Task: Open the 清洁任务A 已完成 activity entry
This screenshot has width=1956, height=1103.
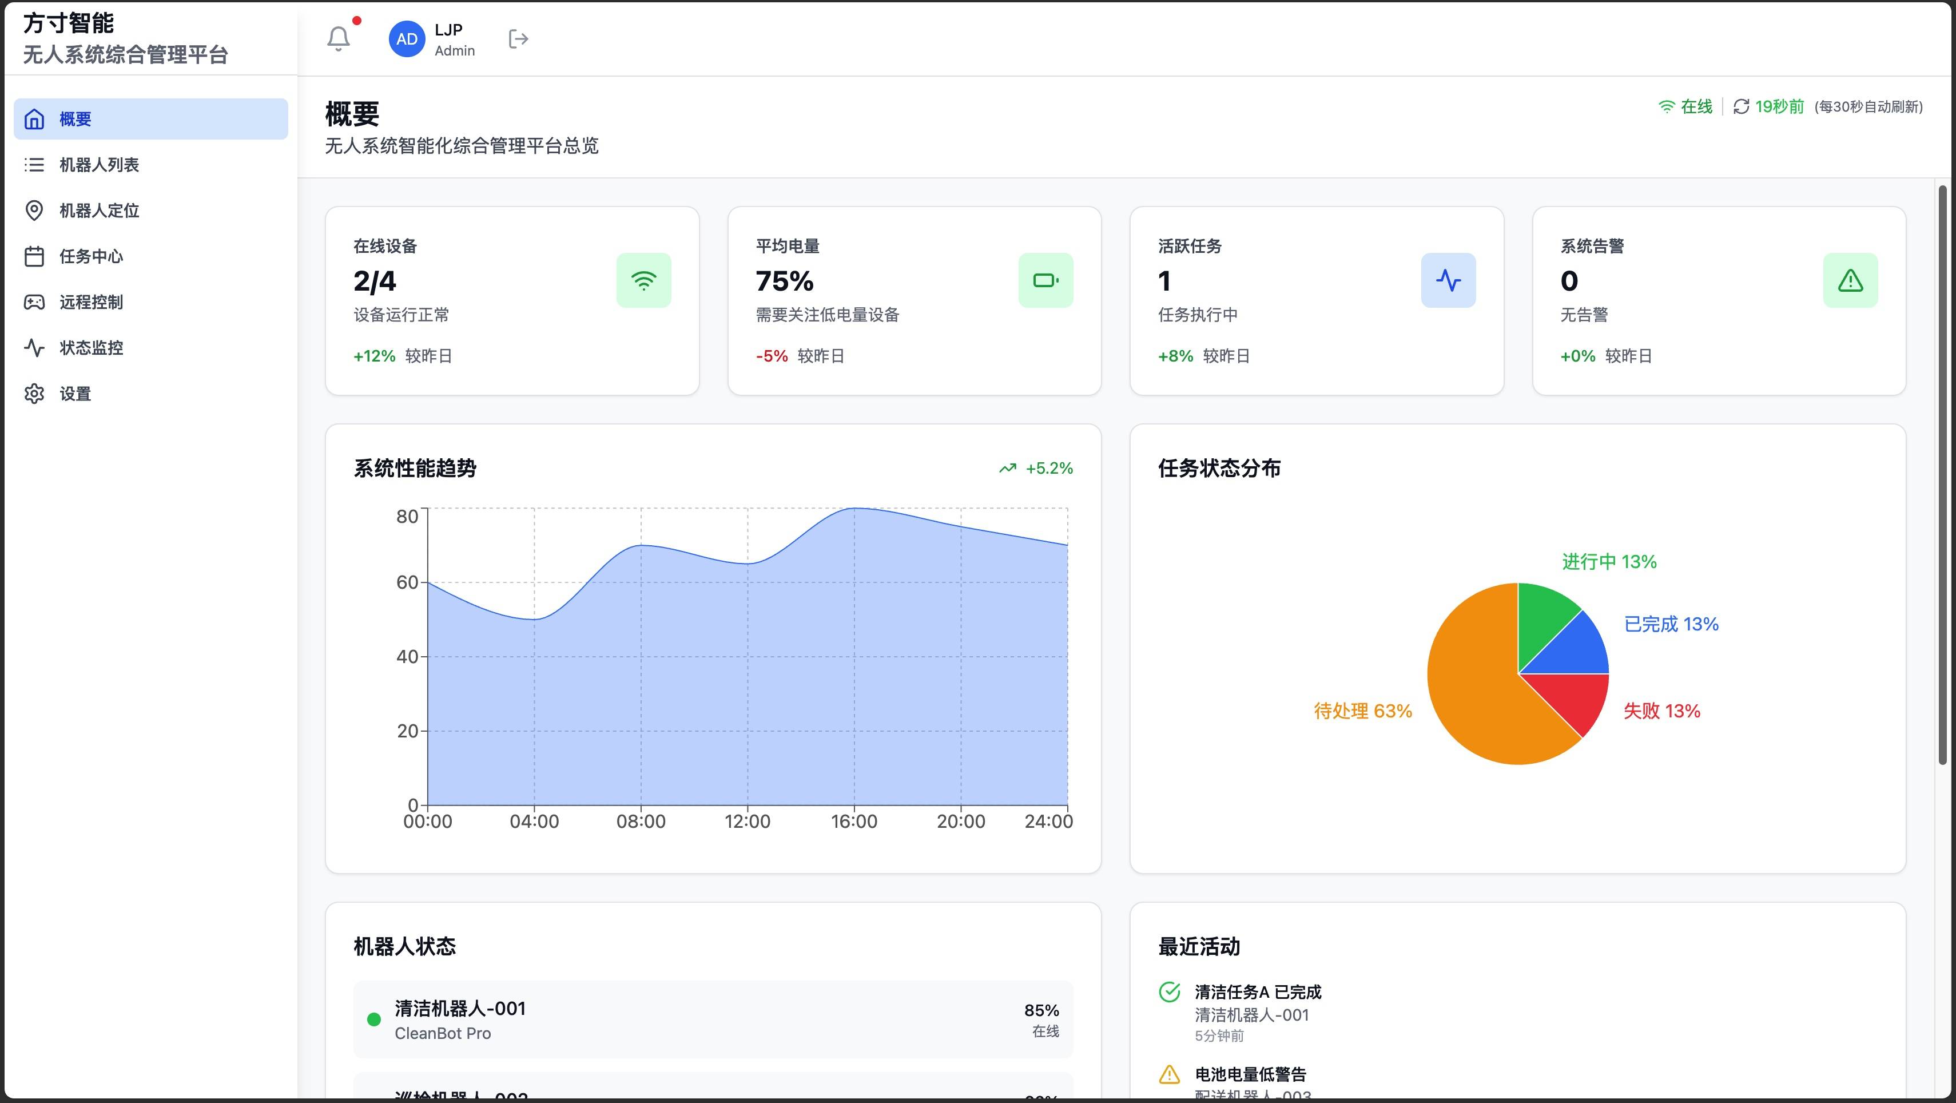Action: (x=1258, y=992)
